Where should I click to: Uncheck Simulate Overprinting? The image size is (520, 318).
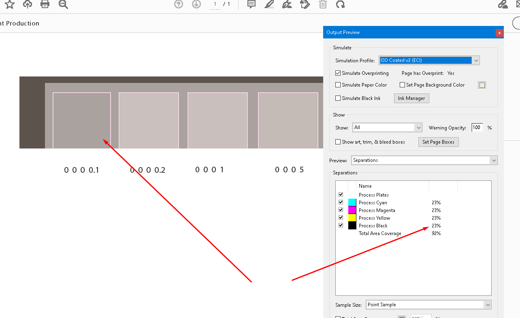pos(338,73)
